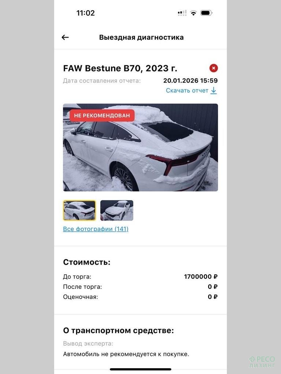
Task: Tap the Вывод эксперта conclusion text
Action: (126, 354)
